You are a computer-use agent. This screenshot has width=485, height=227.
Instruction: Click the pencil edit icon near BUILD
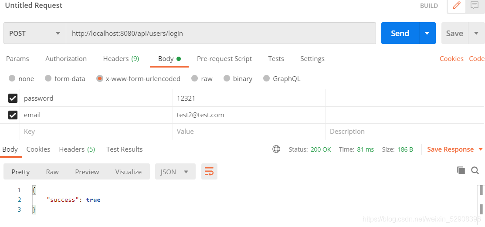(456, 6)
